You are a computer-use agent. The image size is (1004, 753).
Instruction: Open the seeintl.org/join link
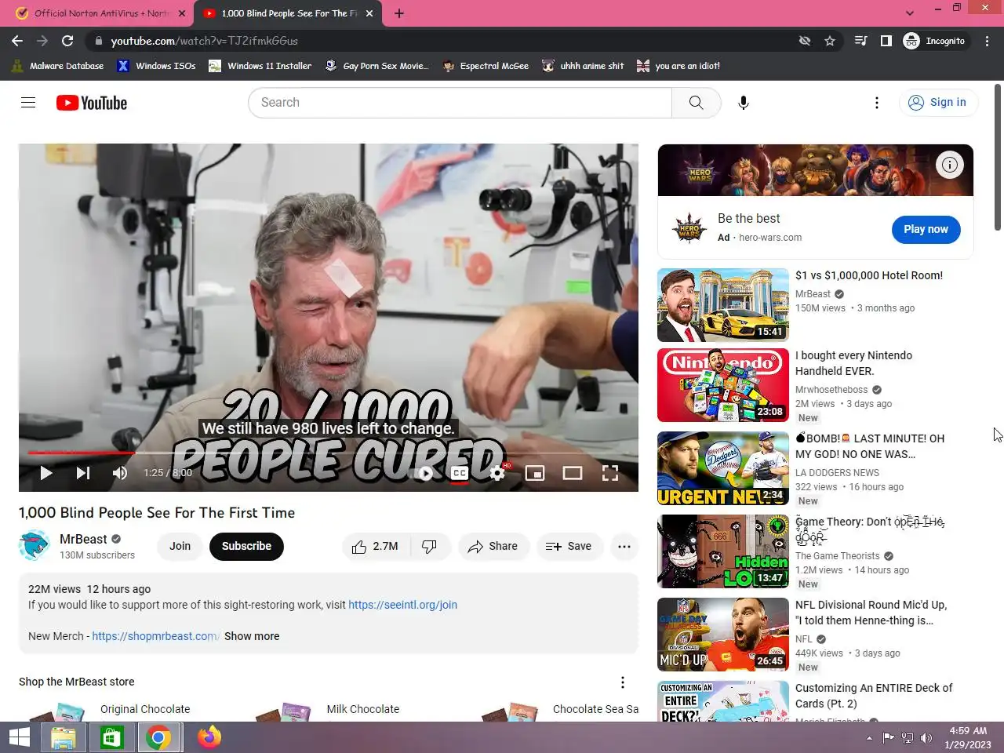click(x=402, y=605)
